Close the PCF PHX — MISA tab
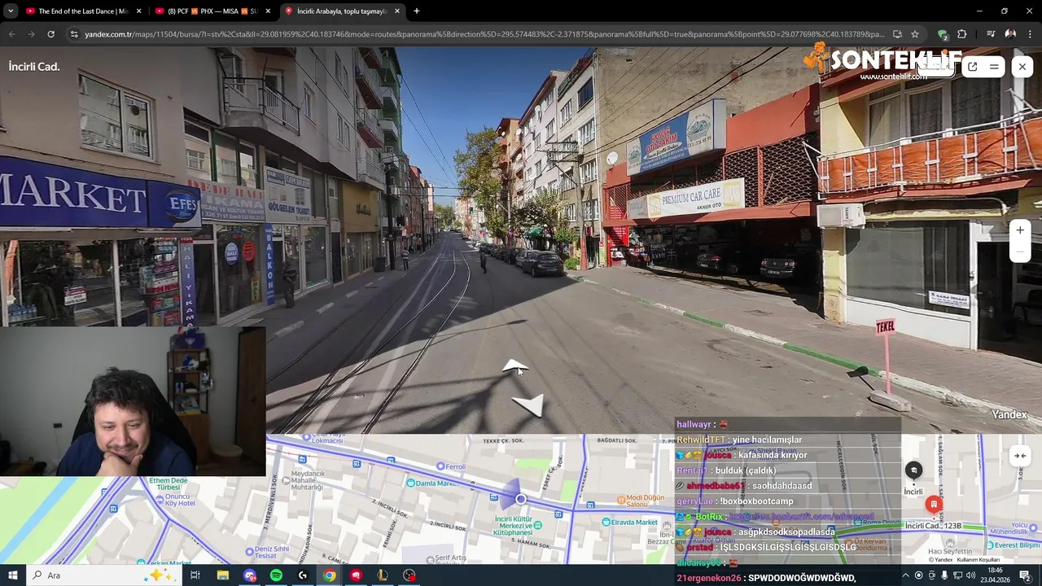Screen dimensions: 1042x586 coord(268,11)
